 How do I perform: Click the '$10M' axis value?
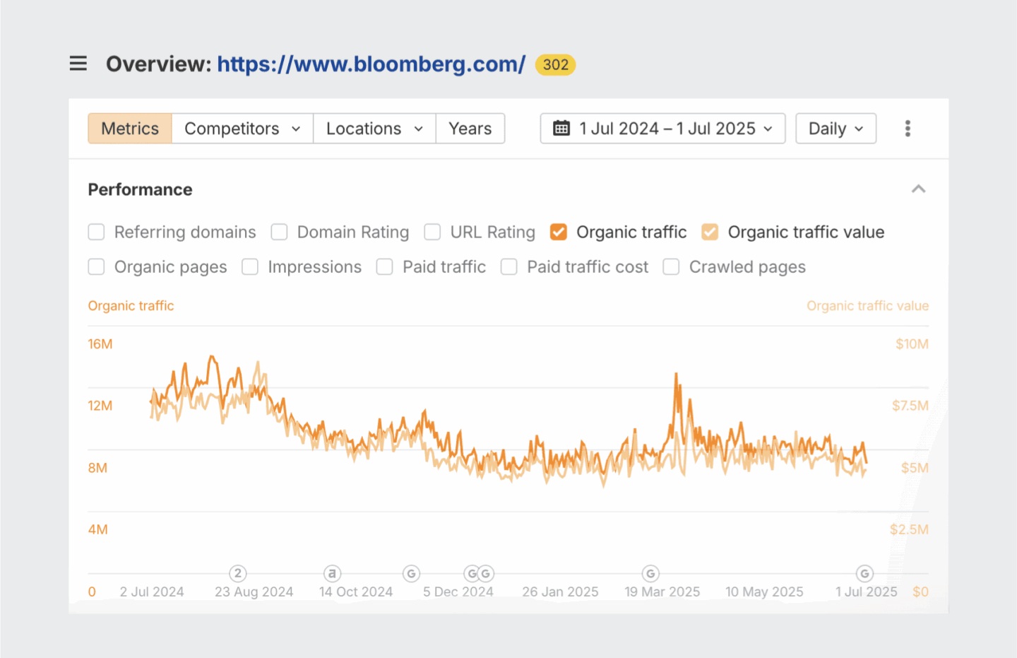912,344
